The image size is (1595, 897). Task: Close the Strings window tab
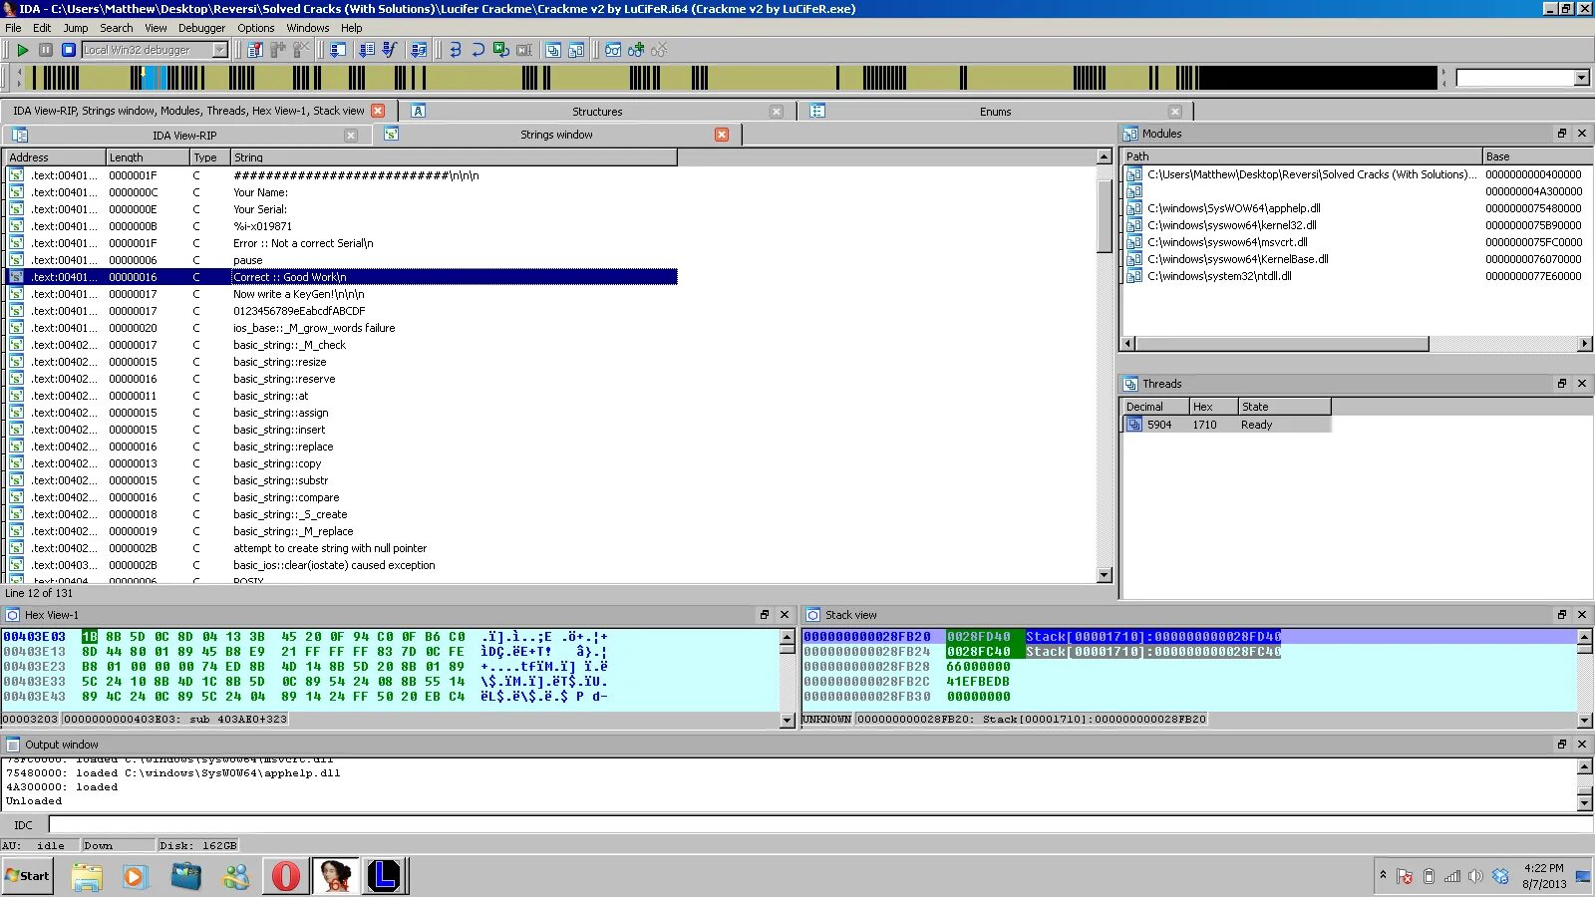[722, 135]
